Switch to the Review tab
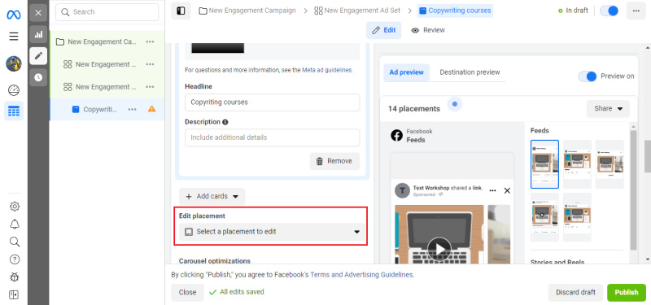The image size is (651, 305). point(428,30)
